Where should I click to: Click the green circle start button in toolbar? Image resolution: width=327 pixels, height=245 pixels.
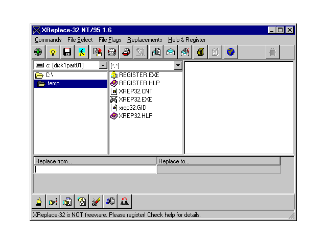(38, 52)
